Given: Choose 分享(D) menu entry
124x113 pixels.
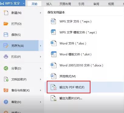Looking at the screenshot, I should tap(16, 68).
